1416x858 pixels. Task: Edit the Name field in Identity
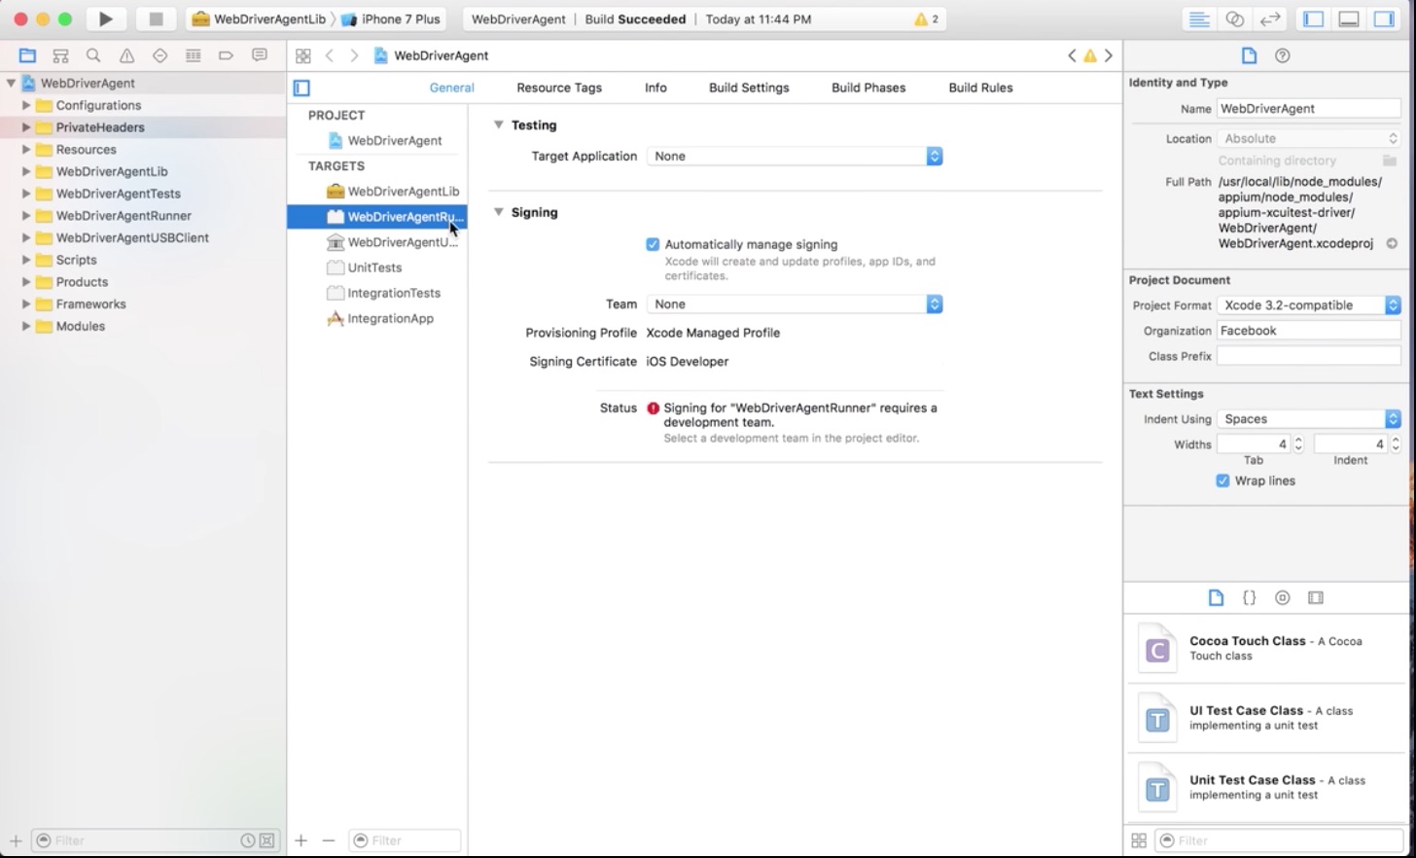[1308, 109]
